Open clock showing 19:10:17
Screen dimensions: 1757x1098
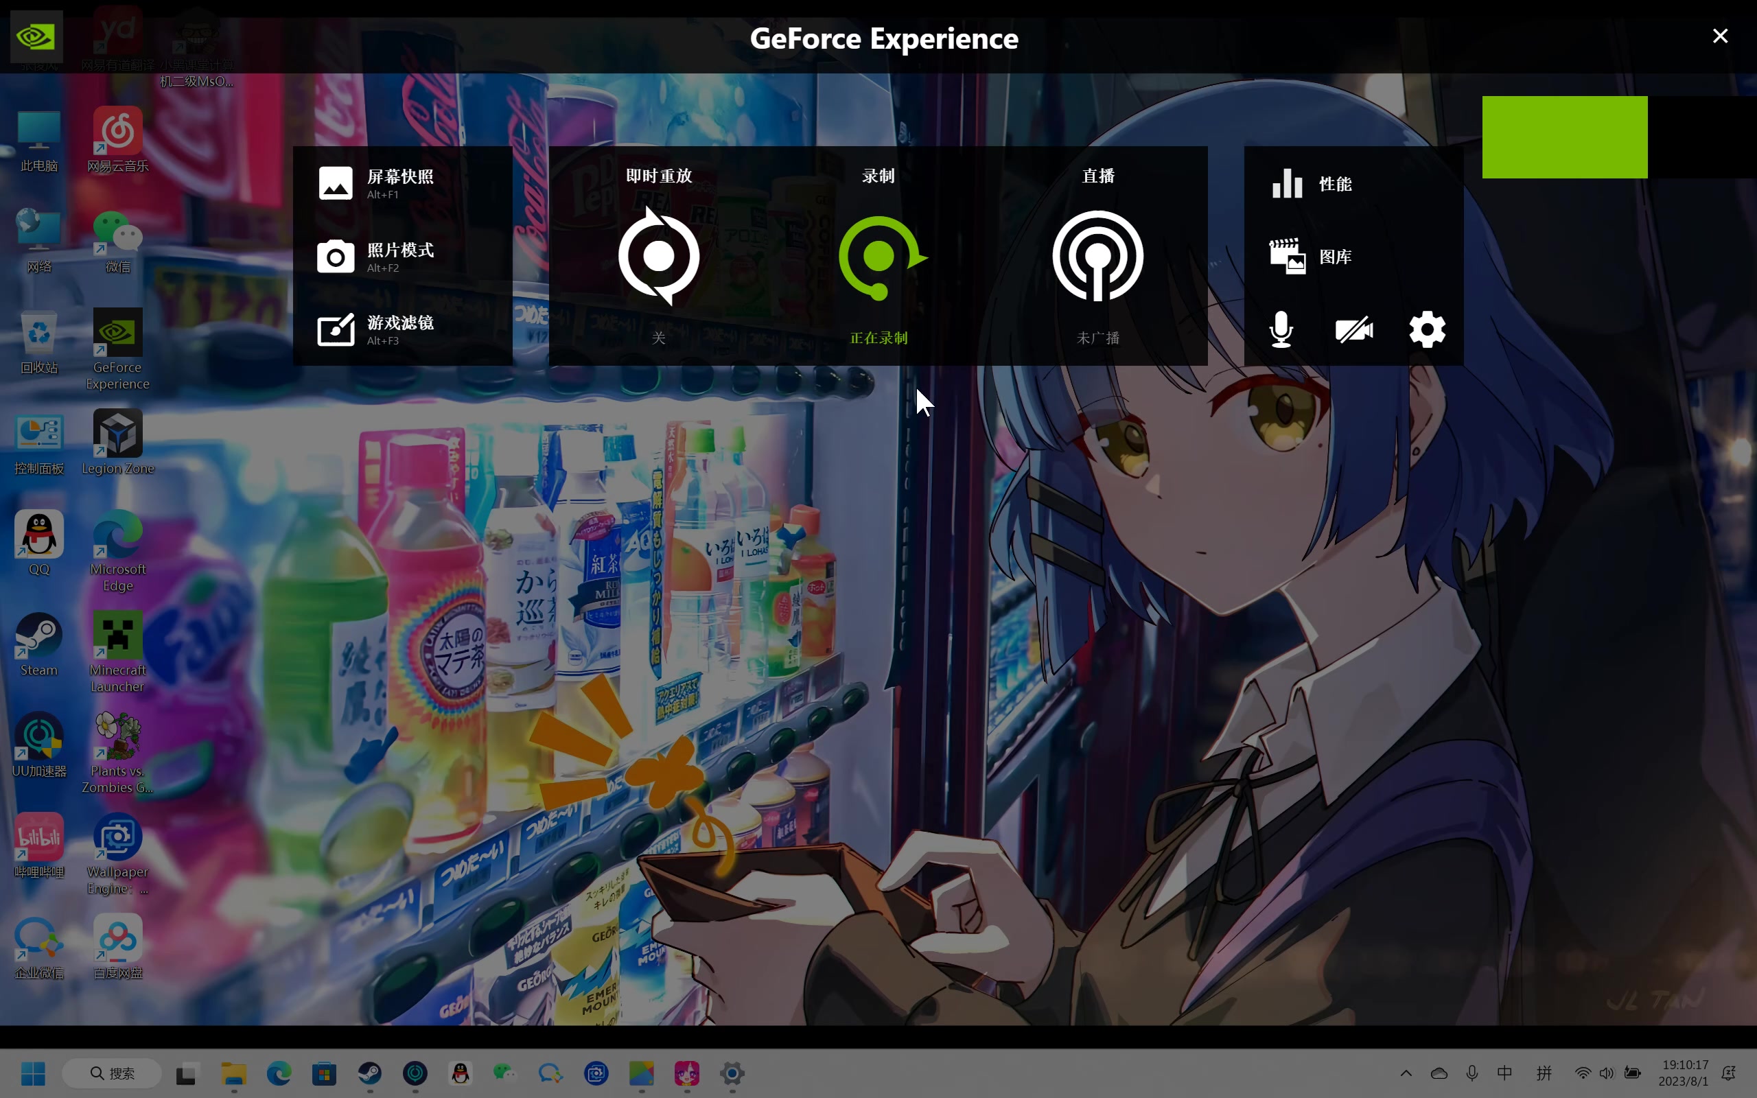pyautogui.click(x=1684, y=1073)
